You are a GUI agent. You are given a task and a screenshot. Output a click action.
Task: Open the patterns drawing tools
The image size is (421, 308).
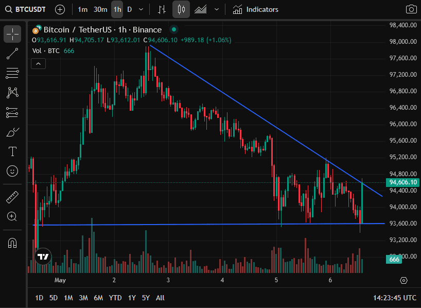pos(12,93)
